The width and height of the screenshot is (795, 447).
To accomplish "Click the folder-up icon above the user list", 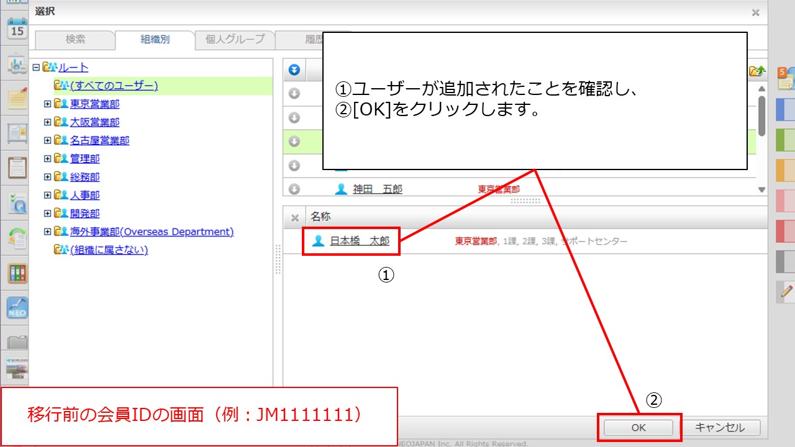I will point(757,71).
